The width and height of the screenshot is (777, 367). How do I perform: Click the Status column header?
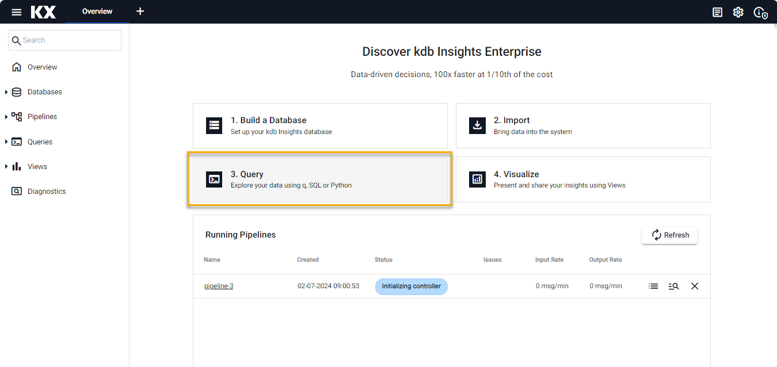coord(383,259)
